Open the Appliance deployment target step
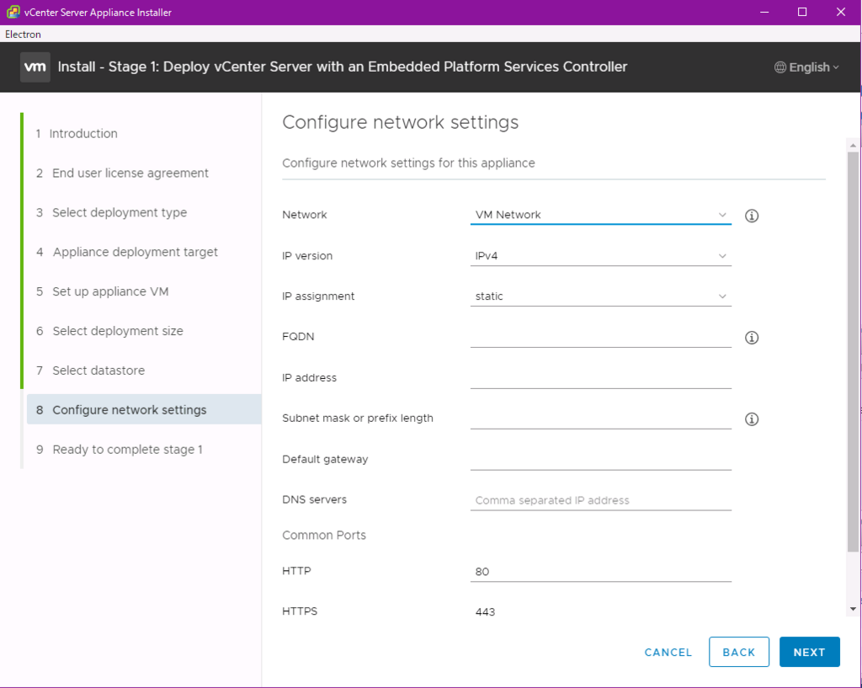The image size is (862, 688). coord(126,252)
